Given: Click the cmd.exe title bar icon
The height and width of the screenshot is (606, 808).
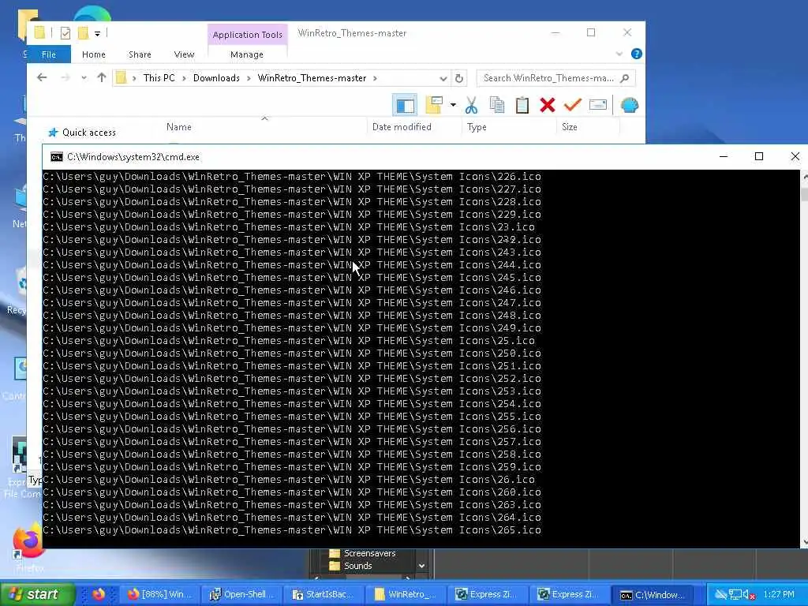Looking at the screenshot, I should tap(57, 157).
